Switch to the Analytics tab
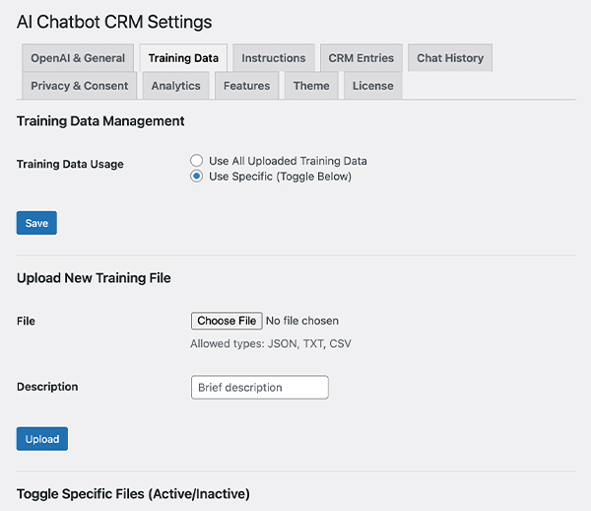The image size is (591, 511). point(175,86)
